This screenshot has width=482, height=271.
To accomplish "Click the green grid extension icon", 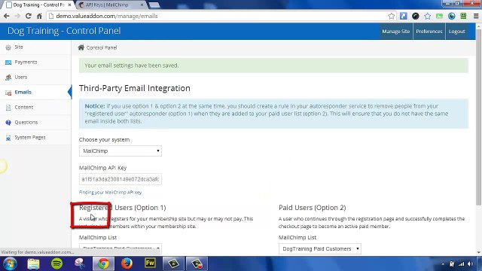I will [x=463, y=16].
